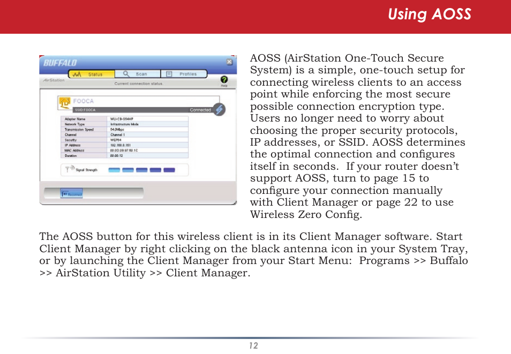Click the value '54.0Mbps'
This screenshot has height=354, width=511.
point(117,130)
